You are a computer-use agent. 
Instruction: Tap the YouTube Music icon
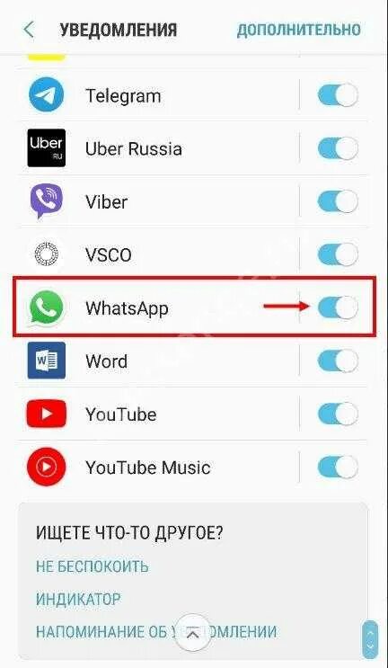(46, 468)
